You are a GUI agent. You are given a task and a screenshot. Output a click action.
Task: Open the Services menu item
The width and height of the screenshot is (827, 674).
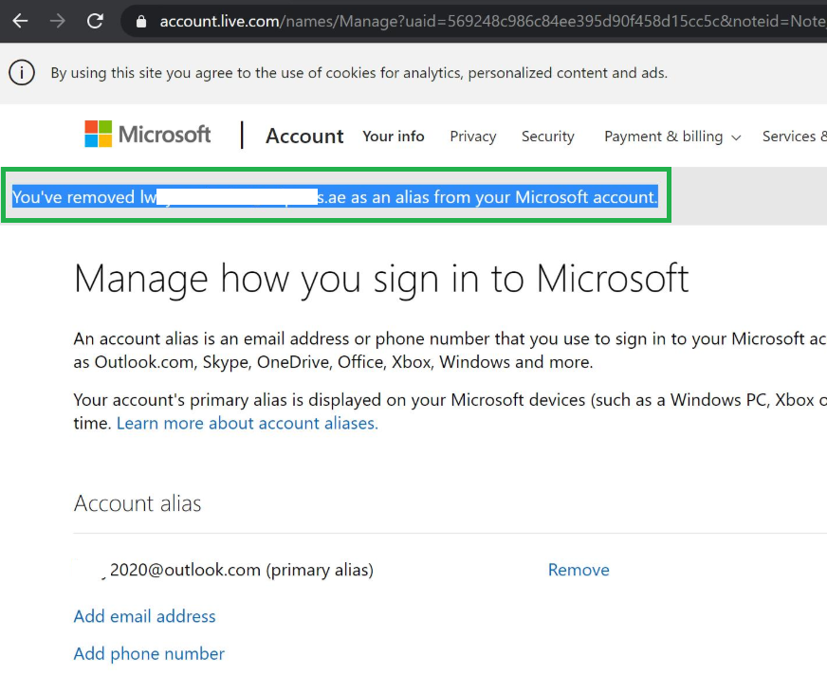[795, 137]
